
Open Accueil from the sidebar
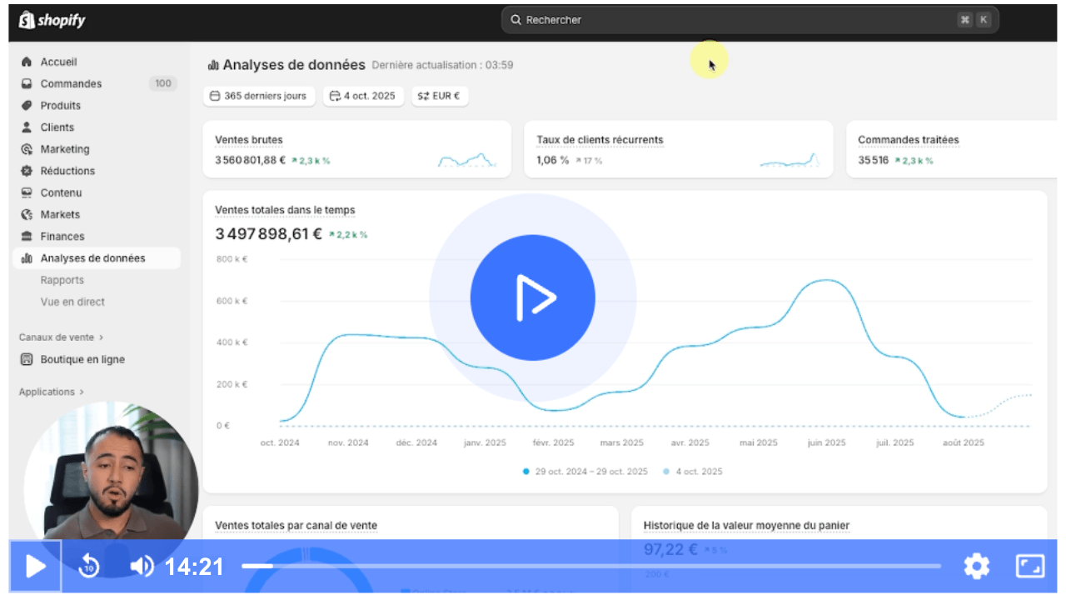[x=58, y=62]
